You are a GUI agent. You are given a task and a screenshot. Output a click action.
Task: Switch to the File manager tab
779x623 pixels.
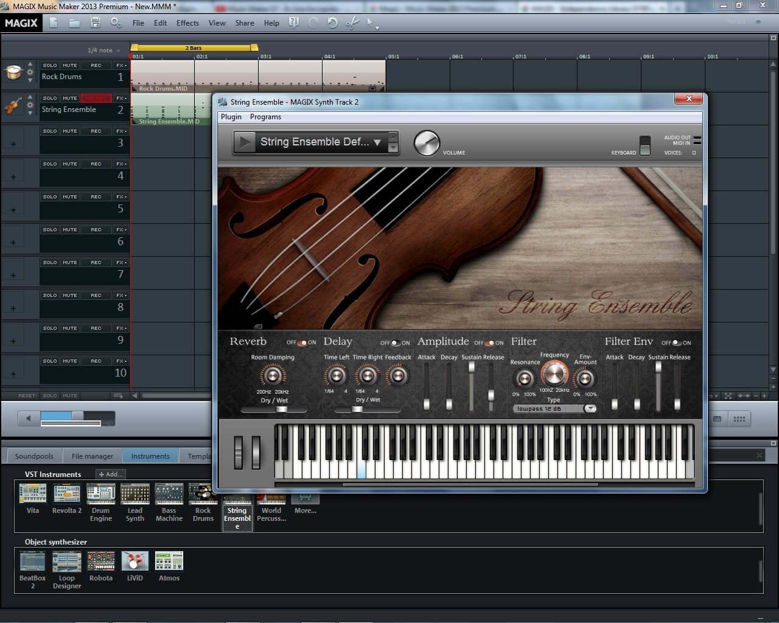(93, 456)
